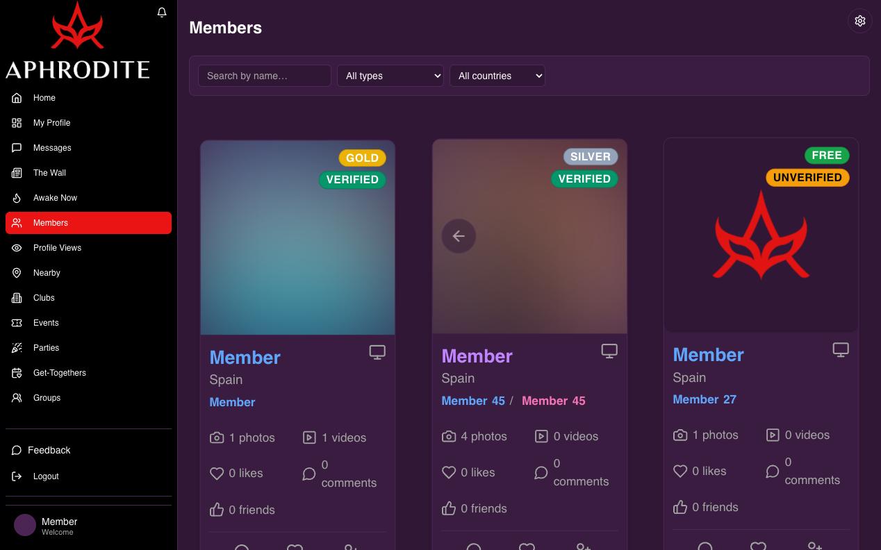881x550 pixels.
Task: Click VERIFIED badge on Gold card
Action: point(352,179)
